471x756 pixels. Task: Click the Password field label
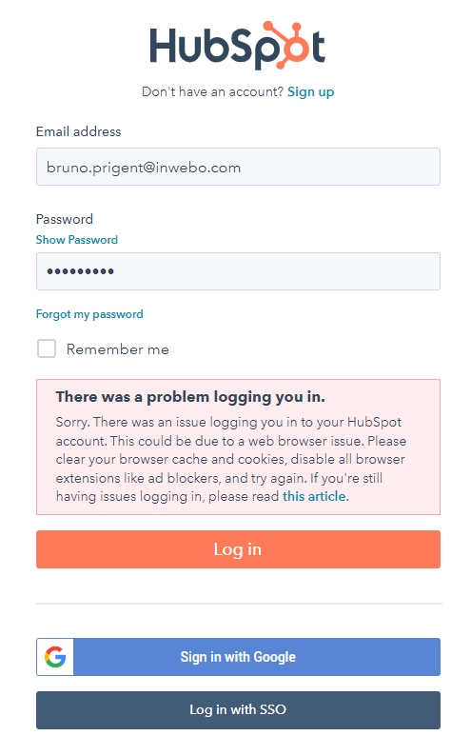click(x=65, y=219)
